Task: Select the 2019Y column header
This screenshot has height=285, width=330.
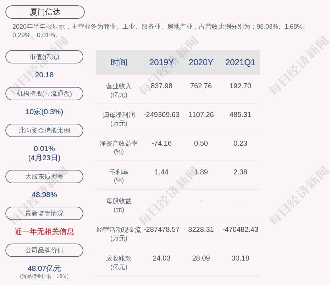Action: point(162,62)
